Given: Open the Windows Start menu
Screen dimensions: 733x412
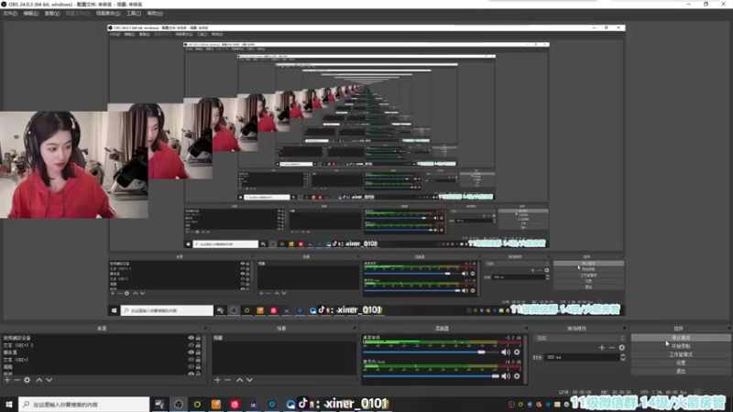Looking at the screenshot, I should [9, 404].
